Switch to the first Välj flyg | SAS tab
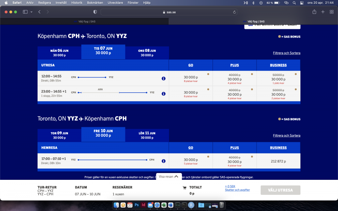Screen dimensions: 338x211 click(84, 21)
